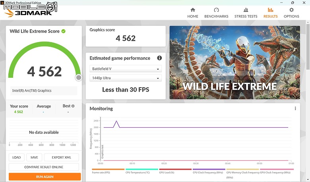310x182 pixels.
Task: Toggle Frame rate (FPS) legend swatch
Action: click(x=108, y=169)
